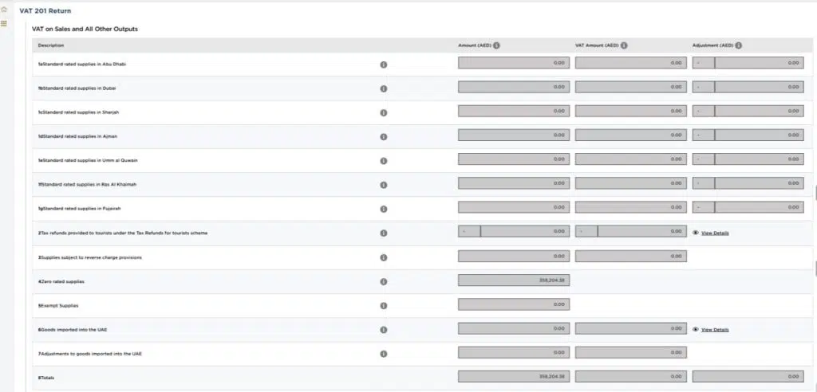Show info for Sharjah standard rated supplies
This screenshot has height=392, width=817.
pyautogui.click(x=383, y=112)
